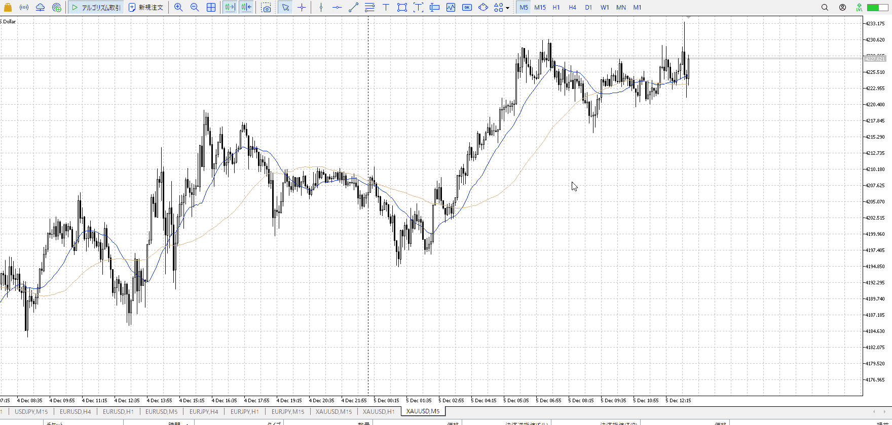Zoom out of the chart
Viewport: 892px width, 425px height.
[195, 8]
